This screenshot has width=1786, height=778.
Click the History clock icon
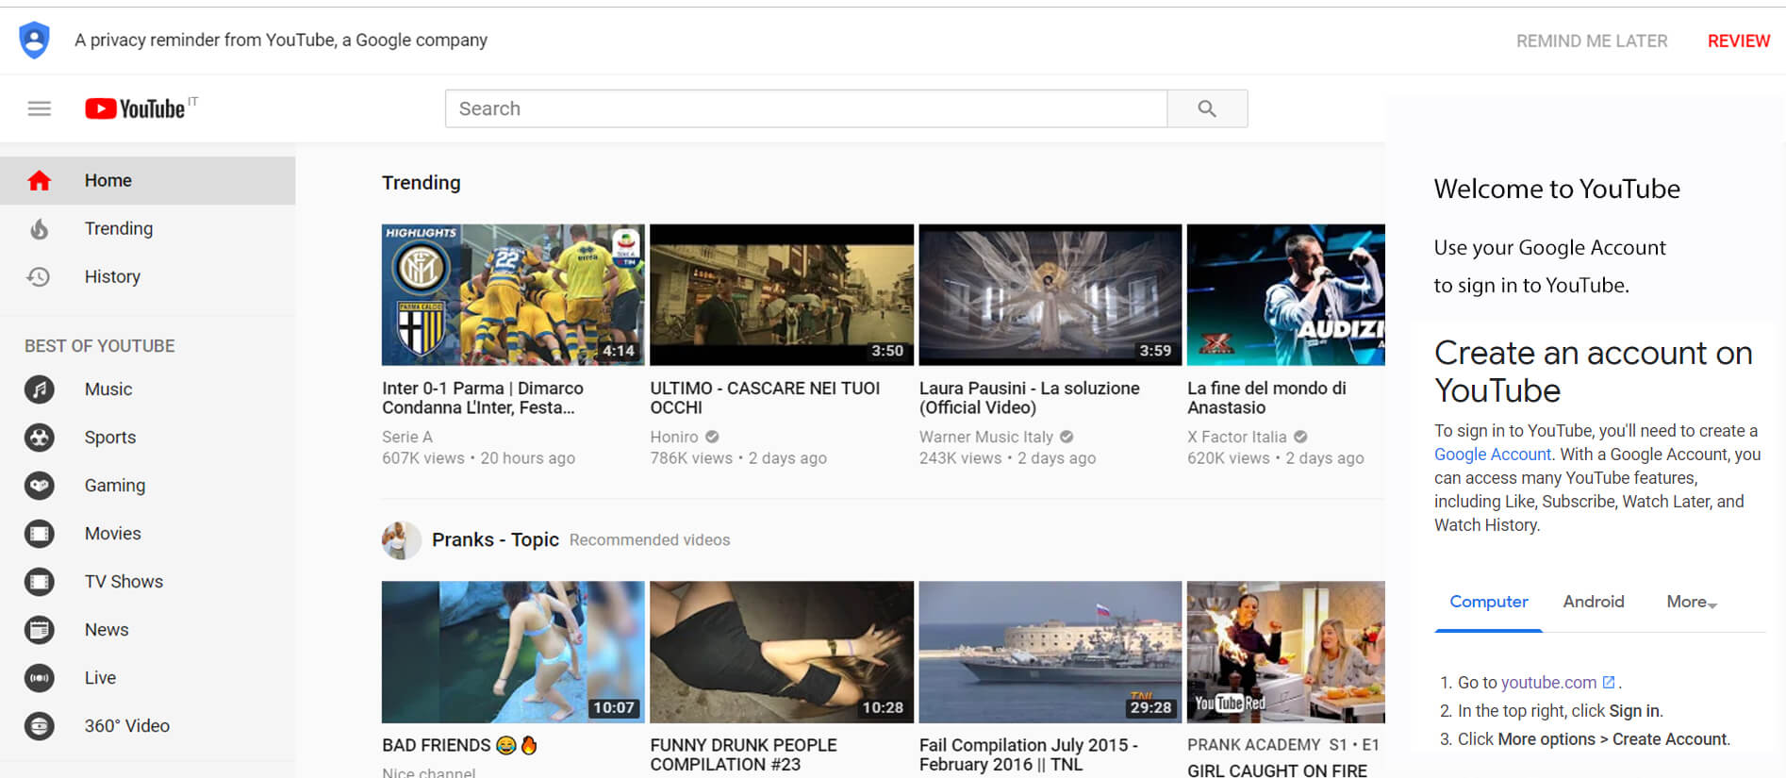tap(39, 276)
